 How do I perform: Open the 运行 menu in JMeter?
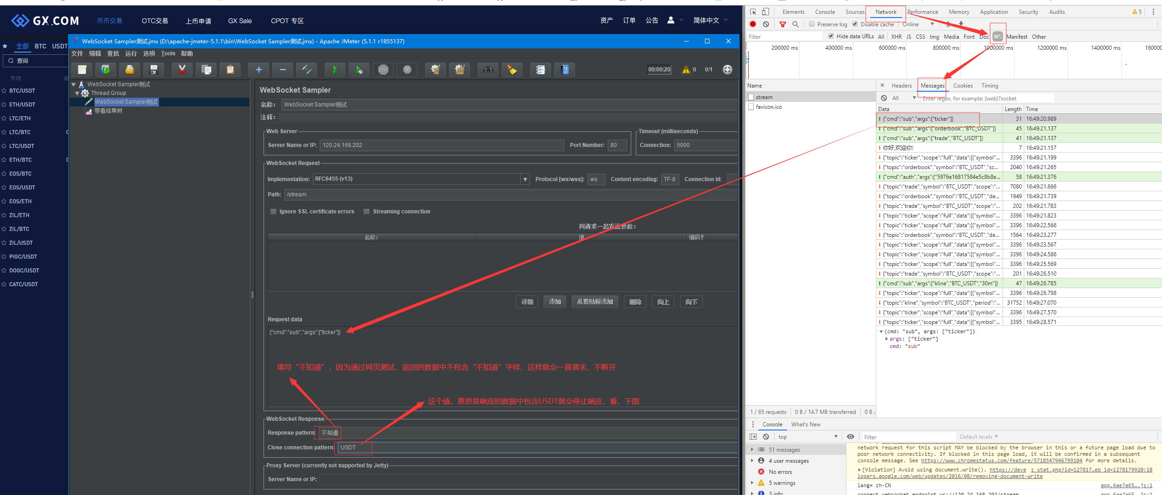pyautogui.click(x=131, y=54)
